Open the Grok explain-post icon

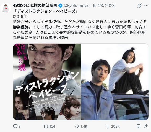[139, 6]
